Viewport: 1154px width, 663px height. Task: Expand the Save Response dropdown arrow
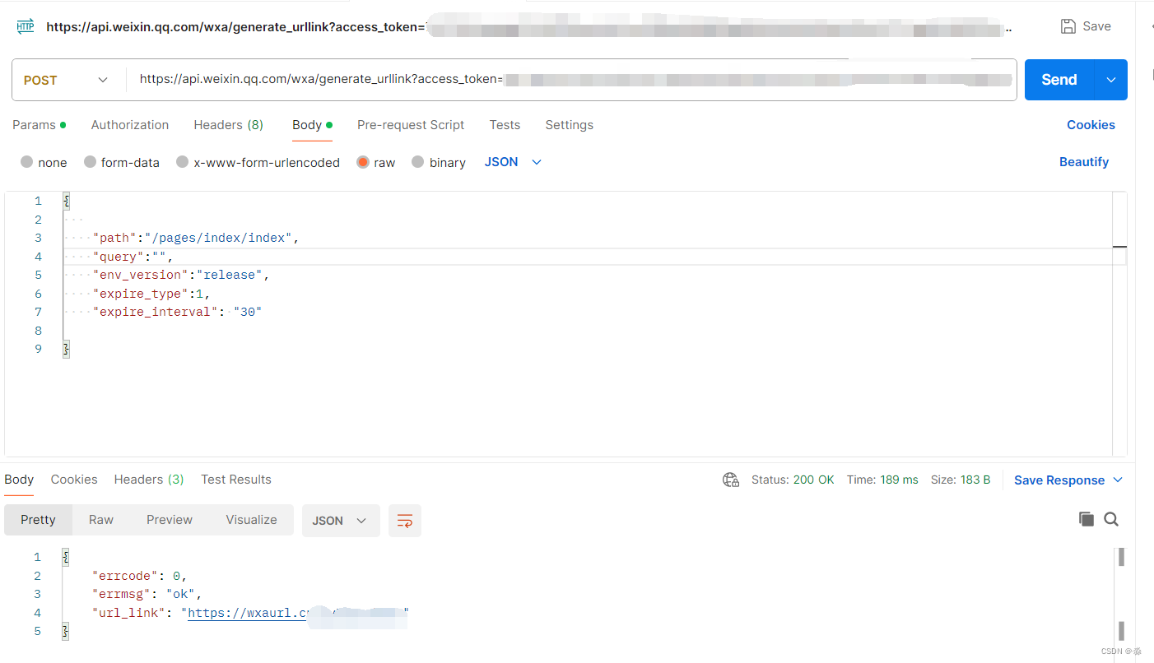[1118, 480]
